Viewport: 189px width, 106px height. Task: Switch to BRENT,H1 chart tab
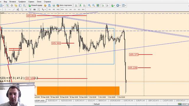[x=102, y=101]
